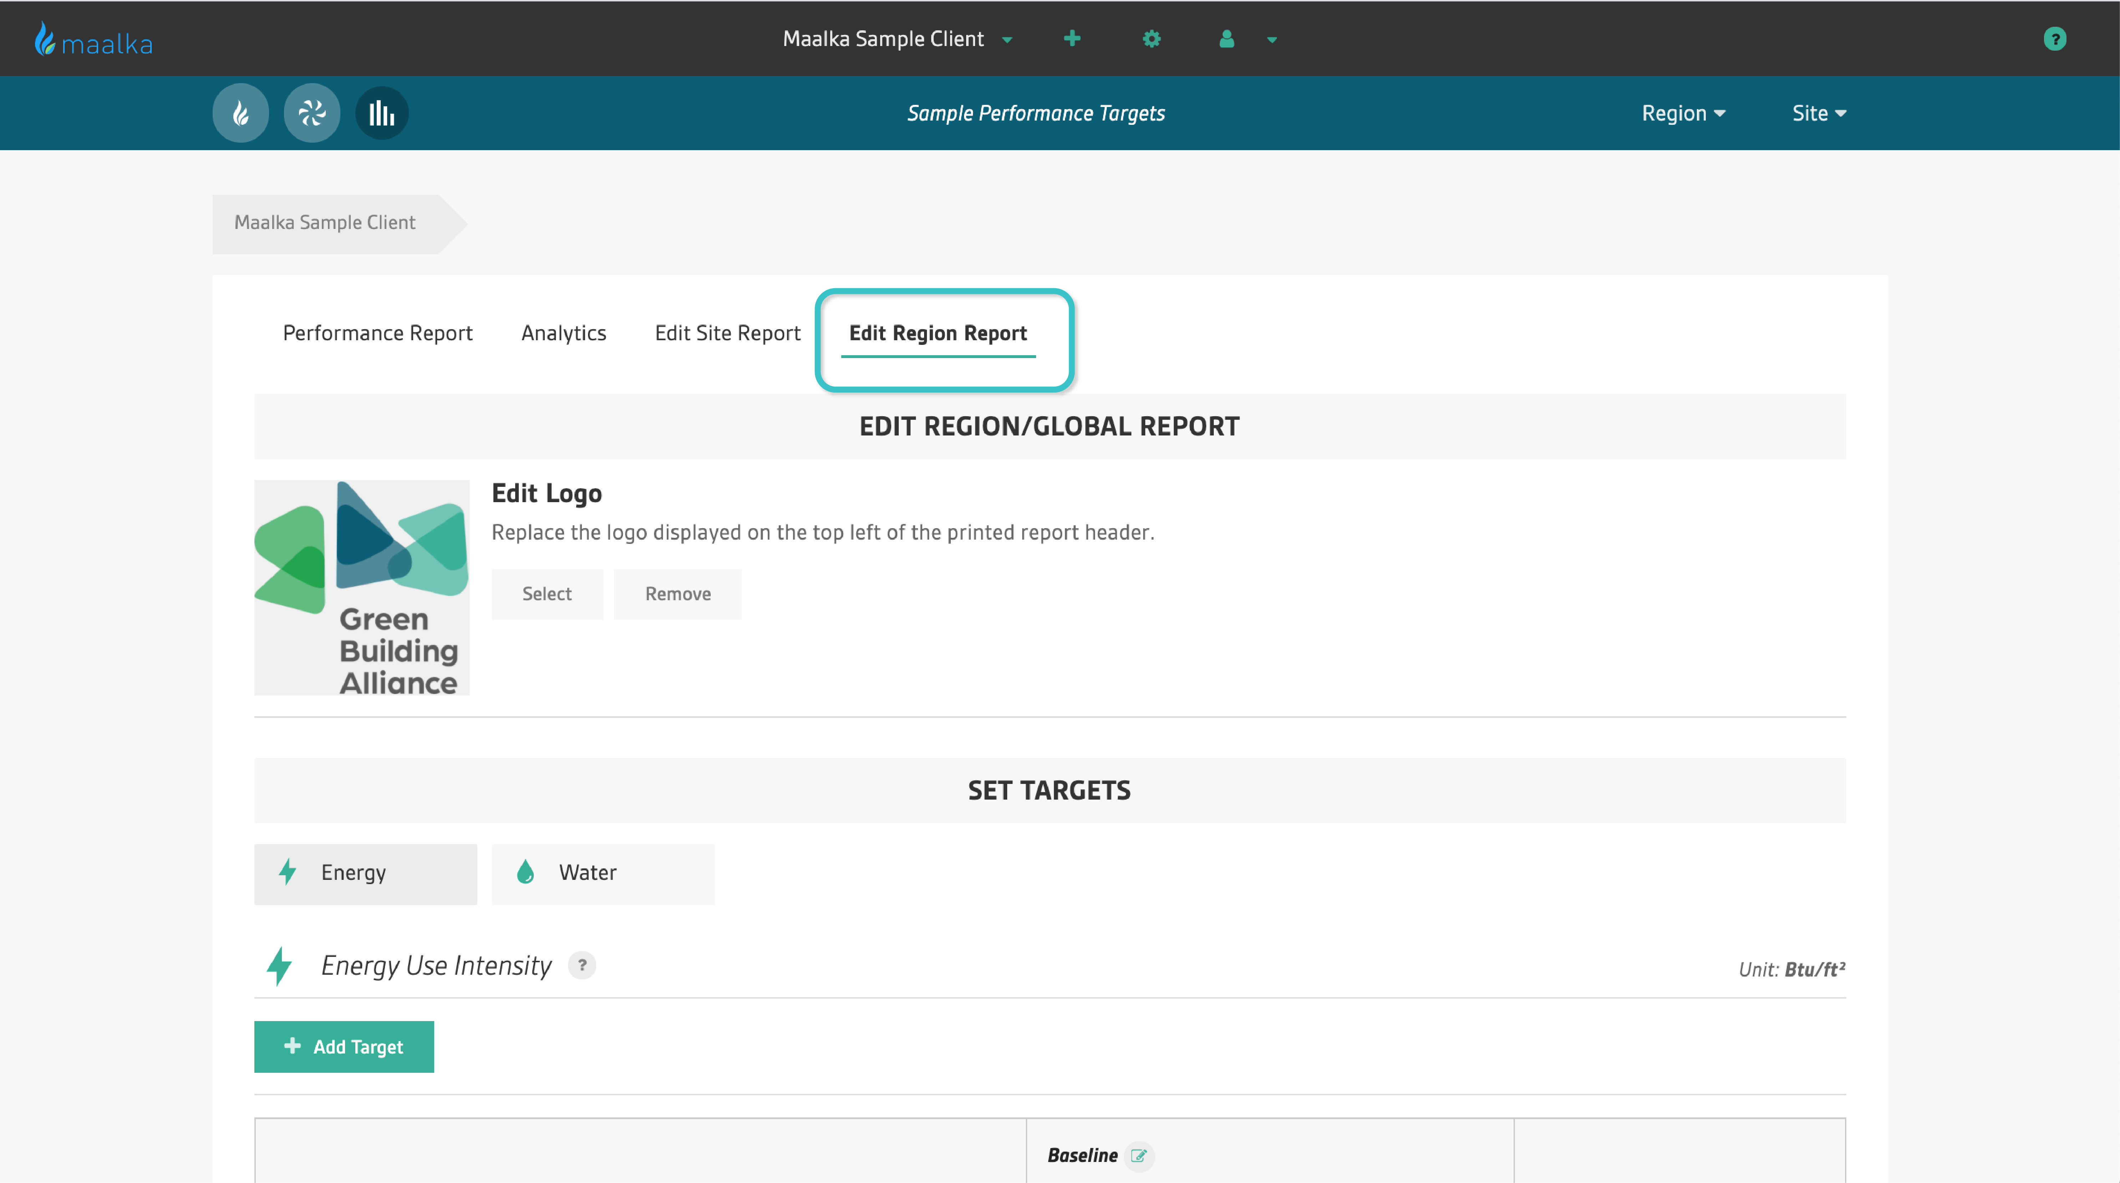Edit the Baseline with pencil icon

(x=1139, y=1156)
